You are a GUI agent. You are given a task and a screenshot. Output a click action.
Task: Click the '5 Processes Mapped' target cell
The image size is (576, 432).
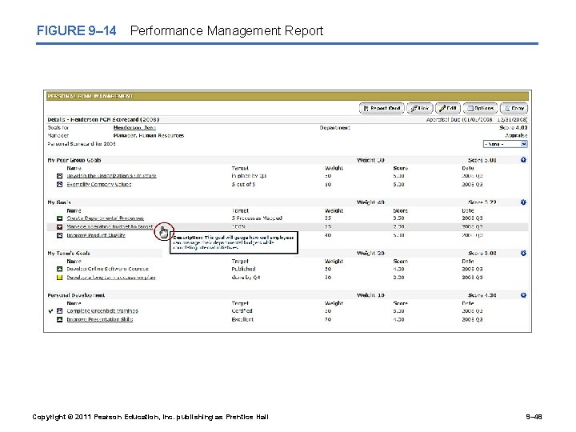click(x=257, y=218)
